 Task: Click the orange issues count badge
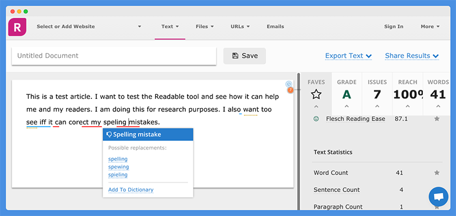290,90
